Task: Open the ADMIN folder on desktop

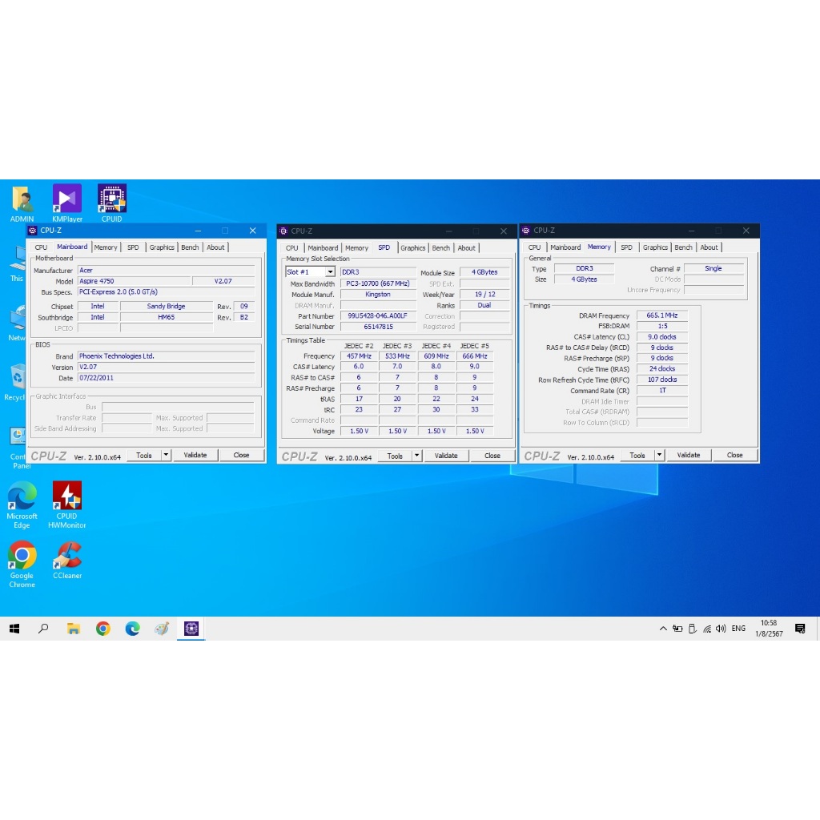Action: click(22, 199)
